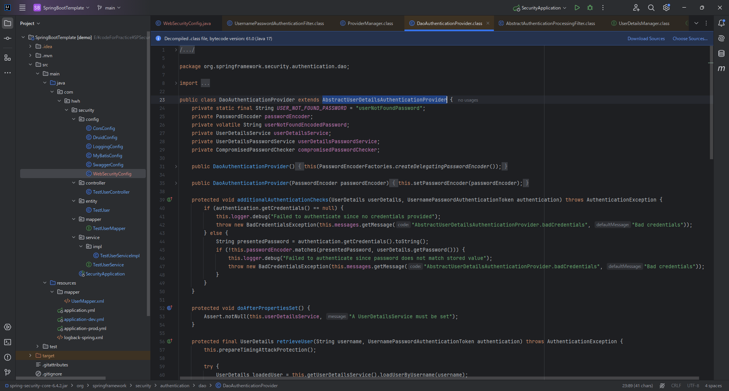
Task: Click the UTF-8 encoding status
Action: 693,386
